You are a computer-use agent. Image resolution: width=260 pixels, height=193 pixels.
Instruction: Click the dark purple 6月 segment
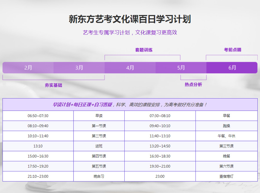(x=232, y=68)
